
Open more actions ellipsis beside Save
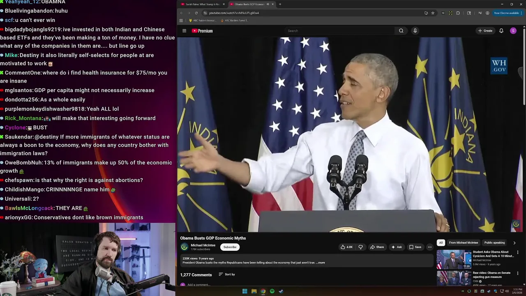(430, 247)
